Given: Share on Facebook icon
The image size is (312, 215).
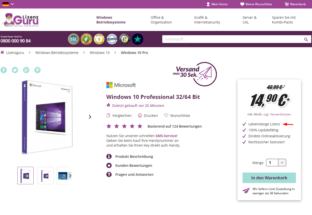Looking at the screenshot, I should 4,70.
